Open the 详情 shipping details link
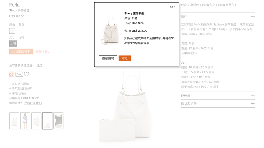The height and width of the screenshot is (148, 264). 39,65
